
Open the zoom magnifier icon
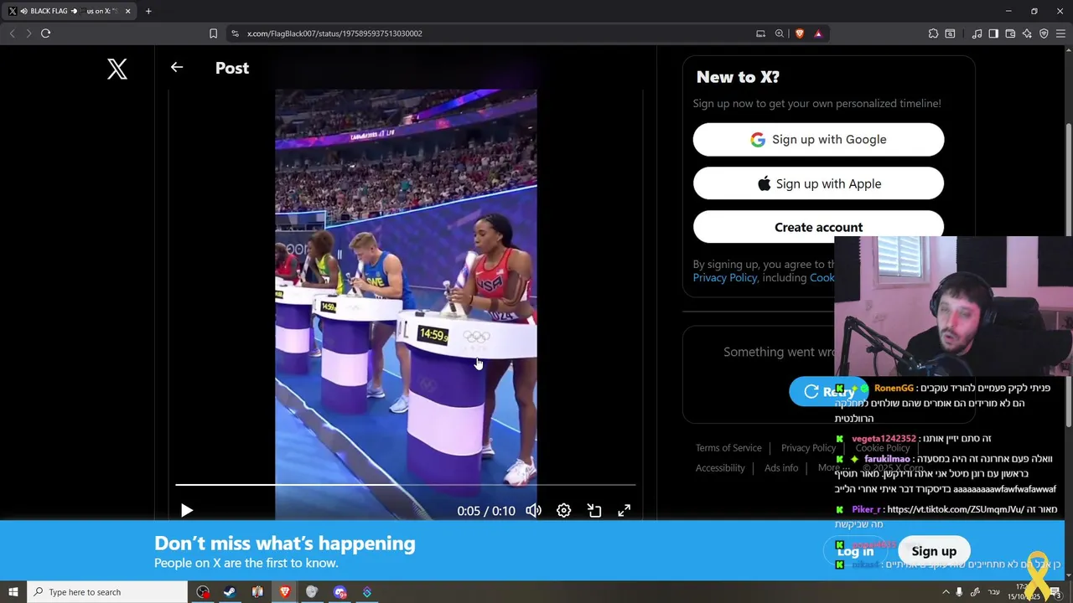[779, 33]
